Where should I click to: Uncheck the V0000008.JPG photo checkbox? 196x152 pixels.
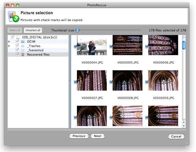click(111, 82)
